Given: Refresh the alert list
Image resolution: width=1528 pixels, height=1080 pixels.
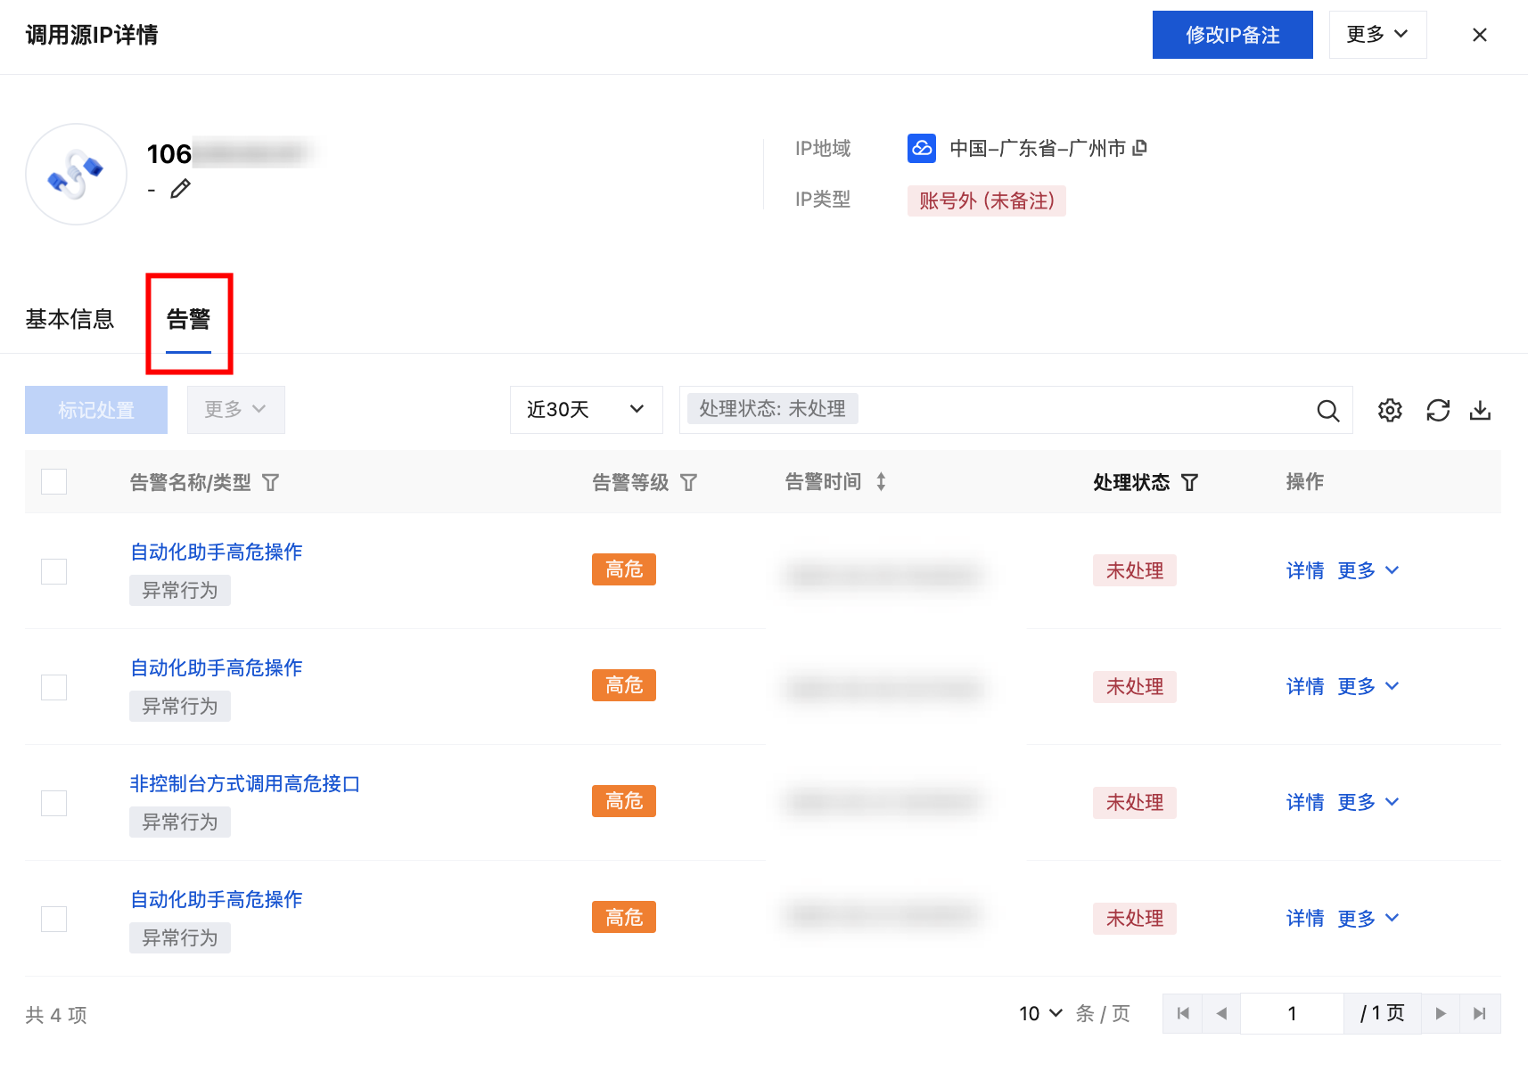Looking at the screenshot, I should (x=1438, y=410).
